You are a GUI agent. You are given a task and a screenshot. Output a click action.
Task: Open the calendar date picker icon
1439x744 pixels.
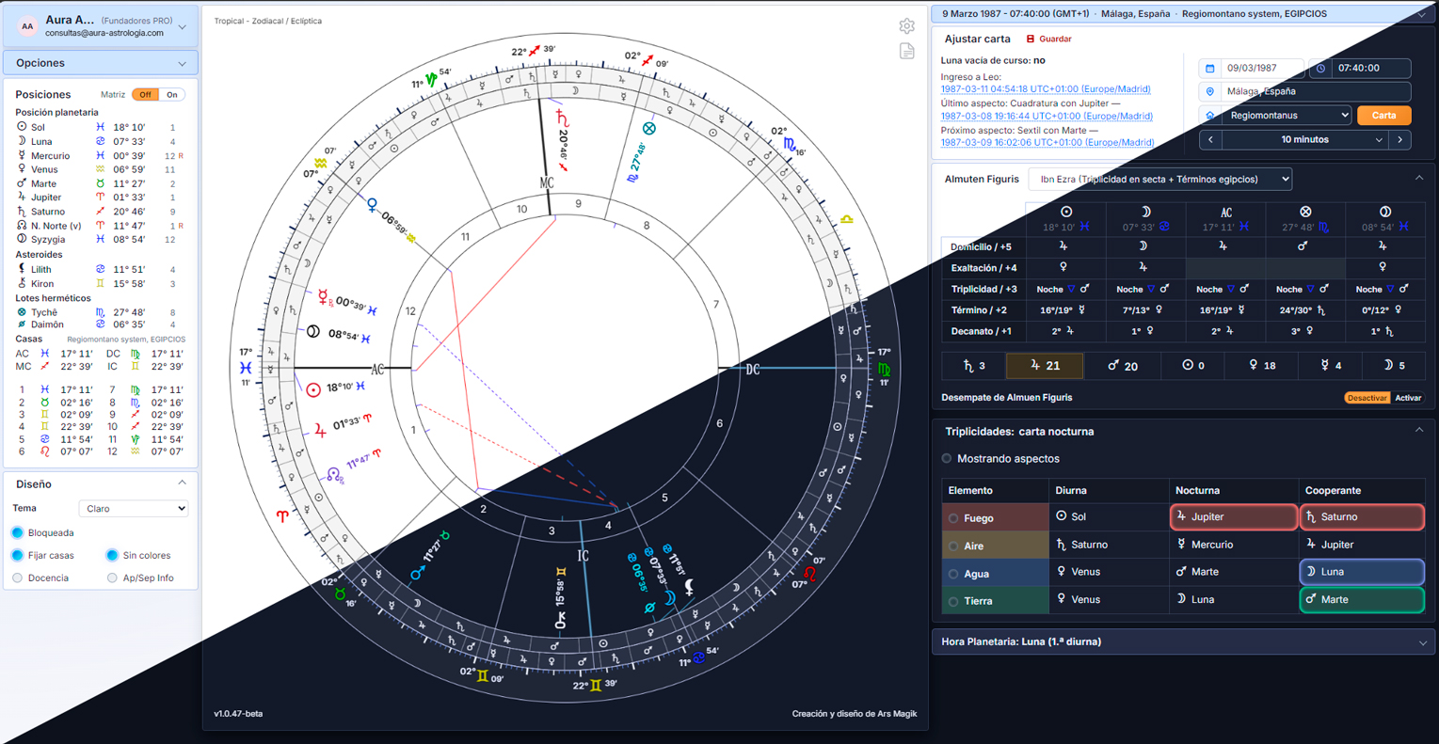click(1210, 69)
